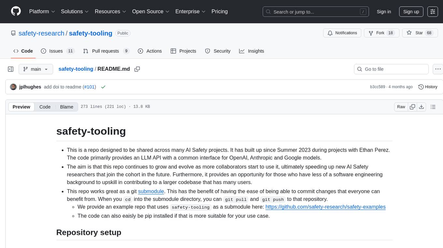Select the Code view toggle
443x248 pixels.
[x=45, y=107]
